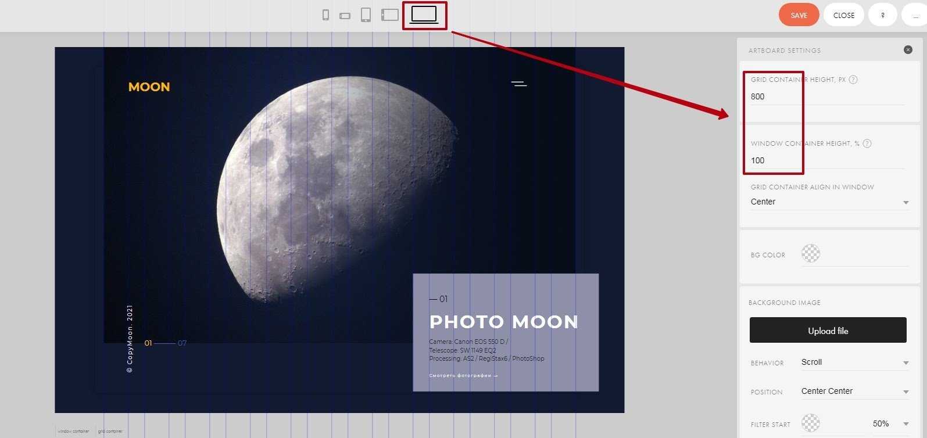This screenshot has height=438, width=927.
Task: Open the Filter Start 50% opacity dropdown
Action: (x=889, y=424)
